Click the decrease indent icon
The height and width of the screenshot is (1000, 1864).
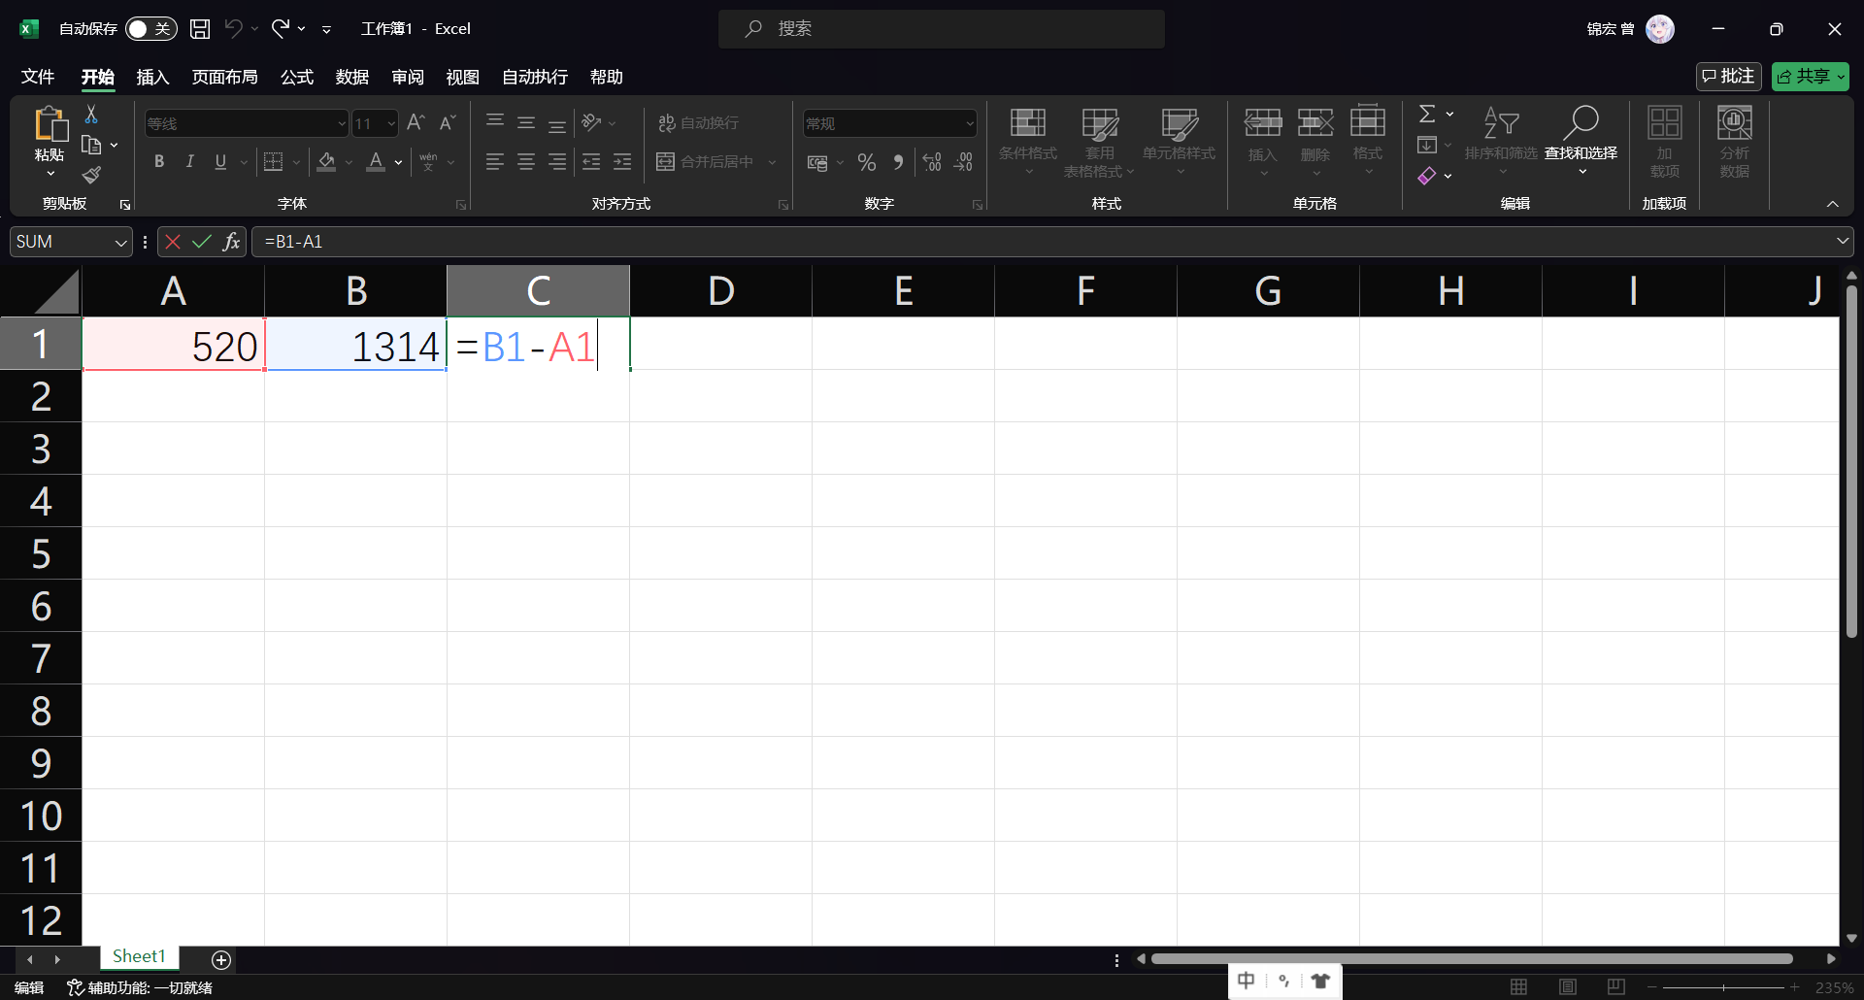[591, 162]
